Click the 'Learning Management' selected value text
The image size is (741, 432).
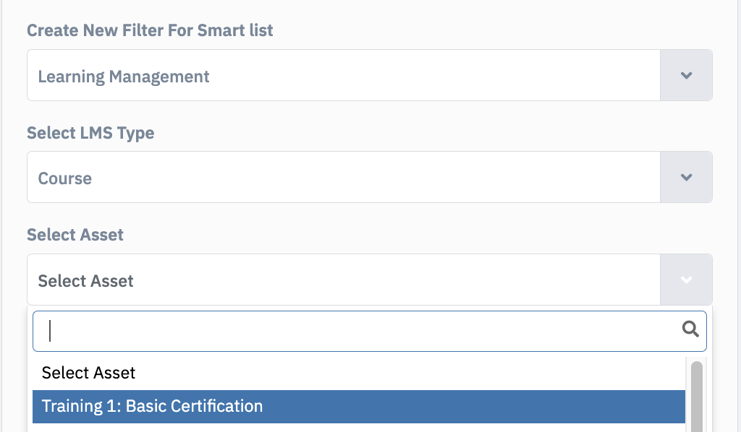(123, 77)
